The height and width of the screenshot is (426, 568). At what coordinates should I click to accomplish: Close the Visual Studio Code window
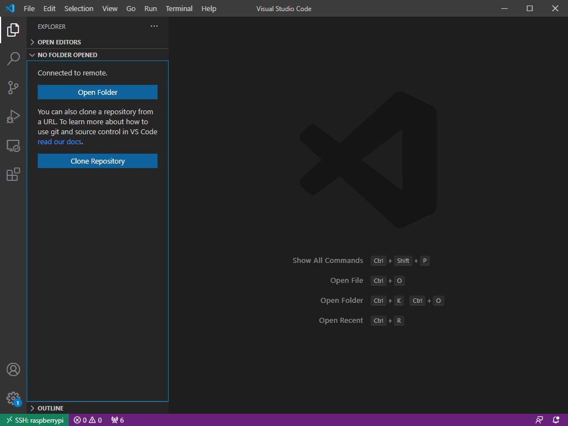coord(555,8)
